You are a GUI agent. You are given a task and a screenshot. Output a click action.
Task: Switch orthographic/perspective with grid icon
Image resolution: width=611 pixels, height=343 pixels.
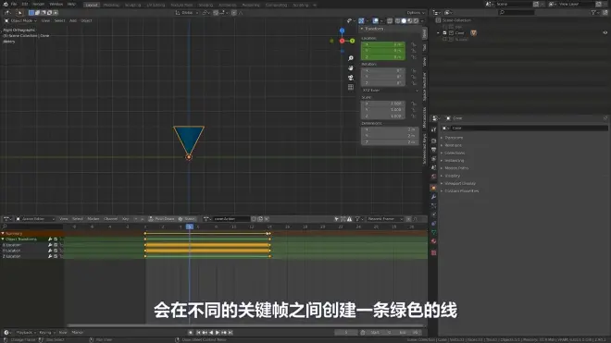(x=351, y=87)
